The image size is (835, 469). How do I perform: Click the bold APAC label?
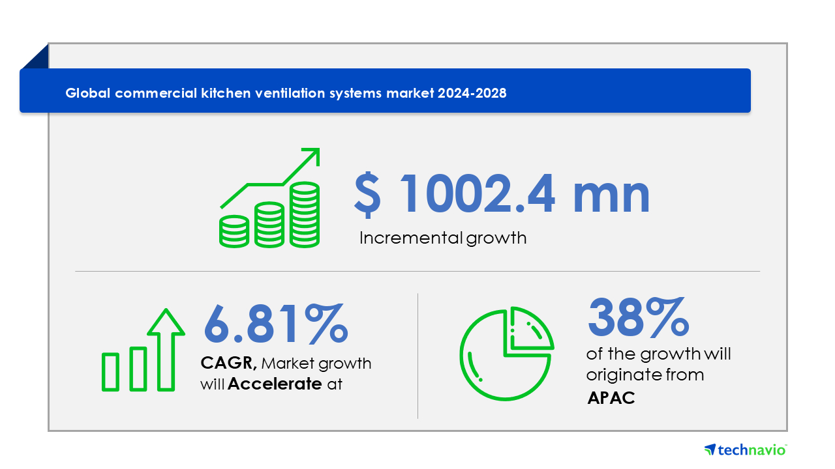[611, 398]
